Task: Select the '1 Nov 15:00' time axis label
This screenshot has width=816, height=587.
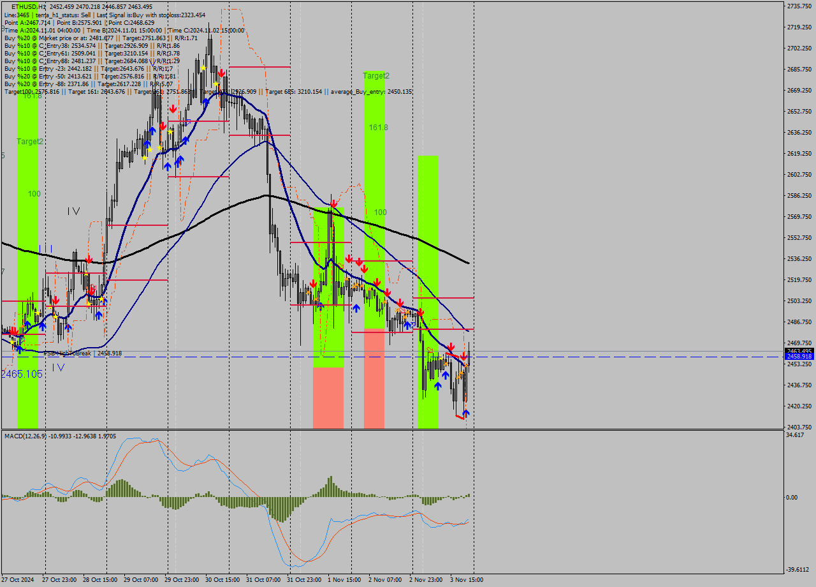Action: (344, 580)
